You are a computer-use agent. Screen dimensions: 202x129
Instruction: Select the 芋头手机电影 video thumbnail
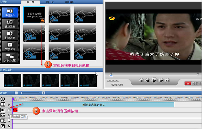[34, 15]
